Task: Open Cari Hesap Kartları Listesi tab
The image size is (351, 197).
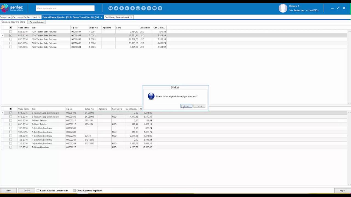Action: point(24,17)
